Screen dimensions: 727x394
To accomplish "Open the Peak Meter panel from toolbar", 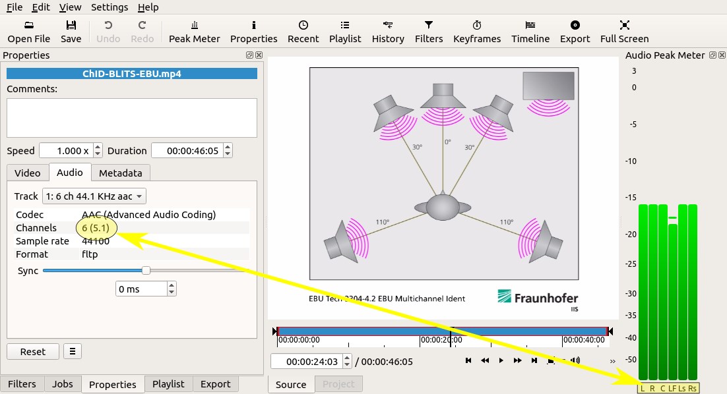I will click(x=194, y=31).
